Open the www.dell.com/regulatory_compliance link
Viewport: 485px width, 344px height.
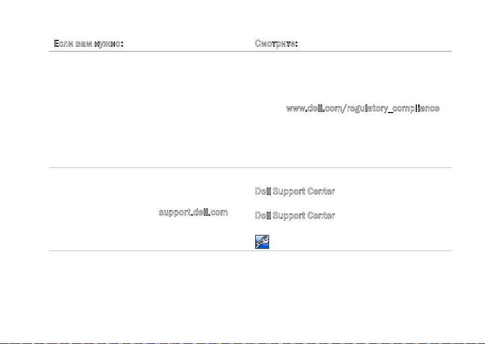pyautogui.click(x=363, y=109)
